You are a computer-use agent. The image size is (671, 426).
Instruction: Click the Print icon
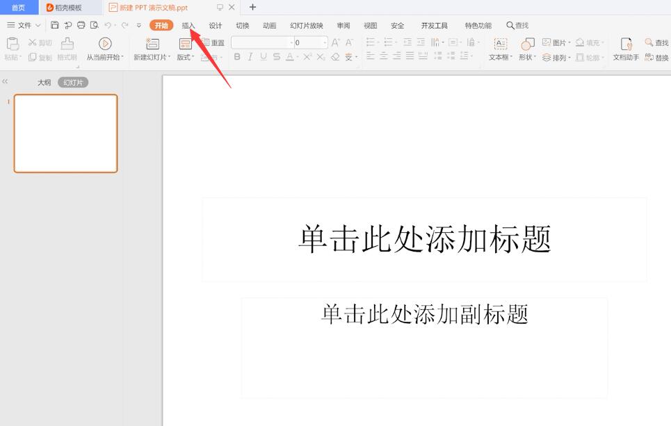[80, 25]
